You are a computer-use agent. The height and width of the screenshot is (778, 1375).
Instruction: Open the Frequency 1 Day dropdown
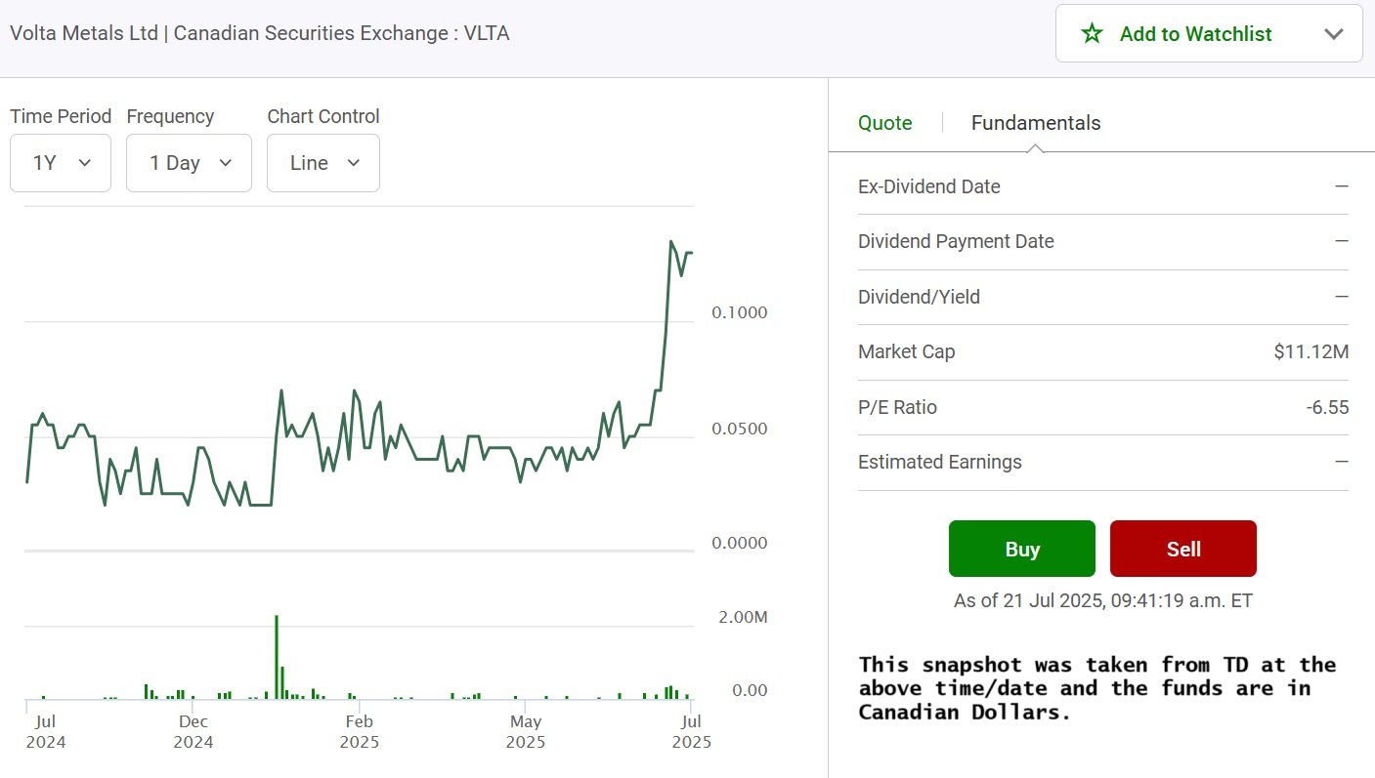189,163
